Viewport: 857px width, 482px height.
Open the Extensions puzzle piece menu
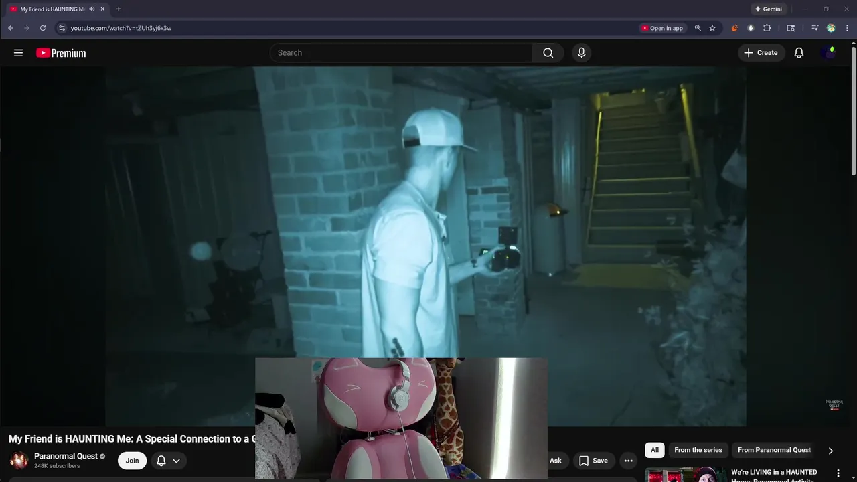point(767,28)
